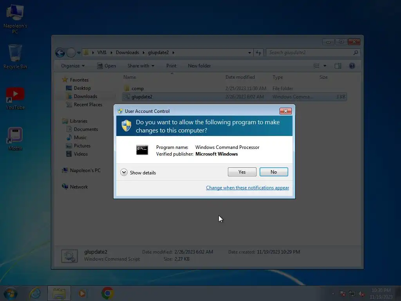This screenshot has height=301, width=401.
Task: Open Share with dropdown
Action: point(141,66)
